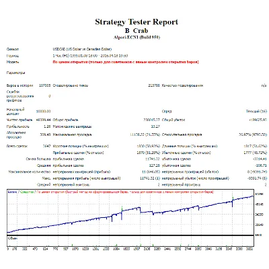Click the "Чистая прибыль" label
The image size is (269, 269).
(20, 120)
